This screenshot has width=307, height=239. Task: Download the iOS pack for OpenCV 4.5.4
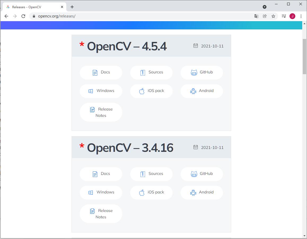151,91
